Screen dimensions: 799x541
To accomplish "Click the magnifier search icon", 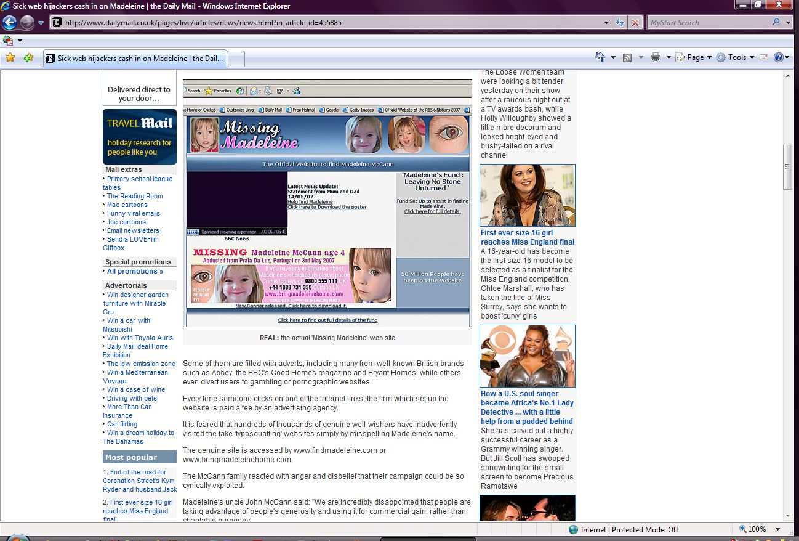I will (776, 23).
